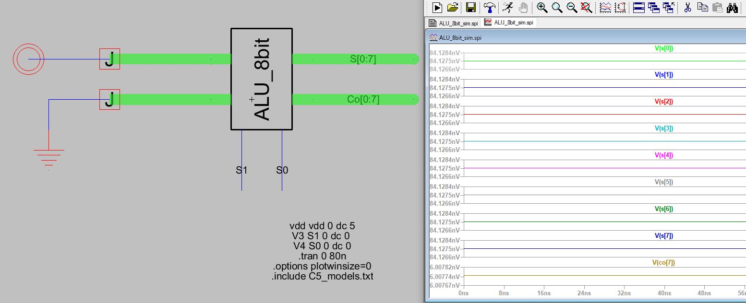The width and height of the screenshot is (746, 303).
Task: Zoom out using the minus magnifier icon
Action: 572,7
